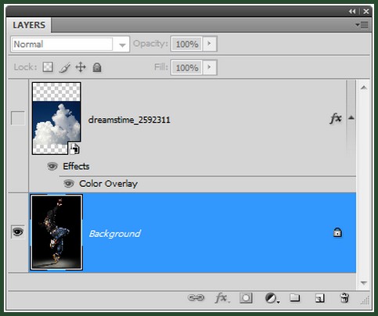Click the Color Overlay effect label

coord(108,184)
